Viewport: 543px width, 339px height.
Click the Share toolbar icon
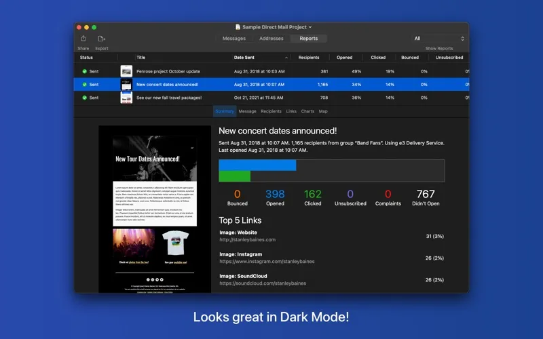click(83, 39)
